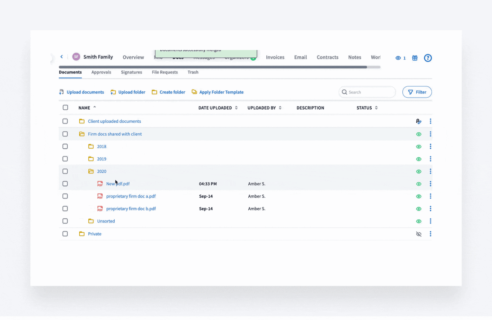492x320 pixels.
Task: Open three-dot menu for New pdf.pdf
Action: pyautogui.click(x=430, y=184)
